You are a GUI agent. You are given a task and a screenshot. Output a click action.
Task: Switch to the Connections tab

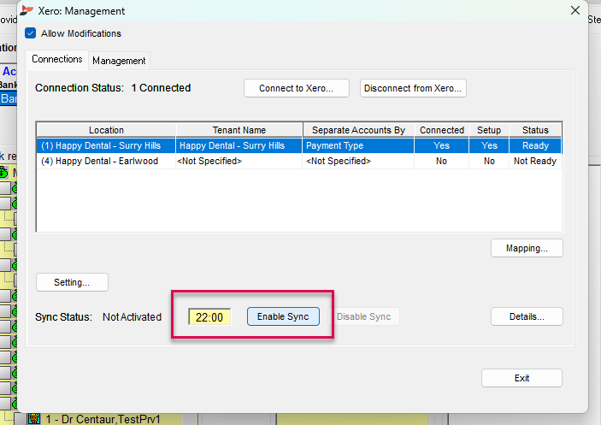(57, 59)
